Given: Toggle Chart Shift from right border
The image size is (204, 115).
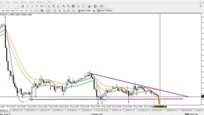Looking at the screenshot, I should click(x=84, y=6).
